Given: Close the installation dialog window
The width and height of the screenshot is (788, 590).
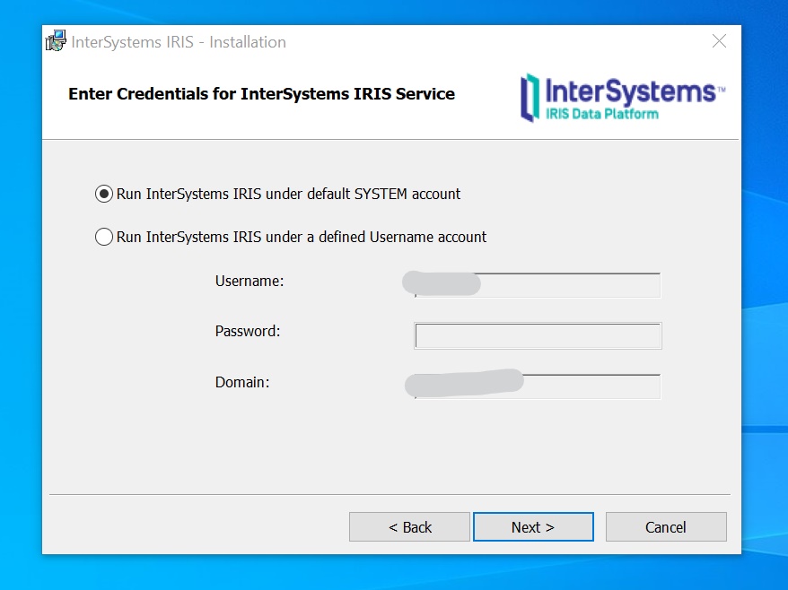Looking at the screenshot, I should 719,41.
